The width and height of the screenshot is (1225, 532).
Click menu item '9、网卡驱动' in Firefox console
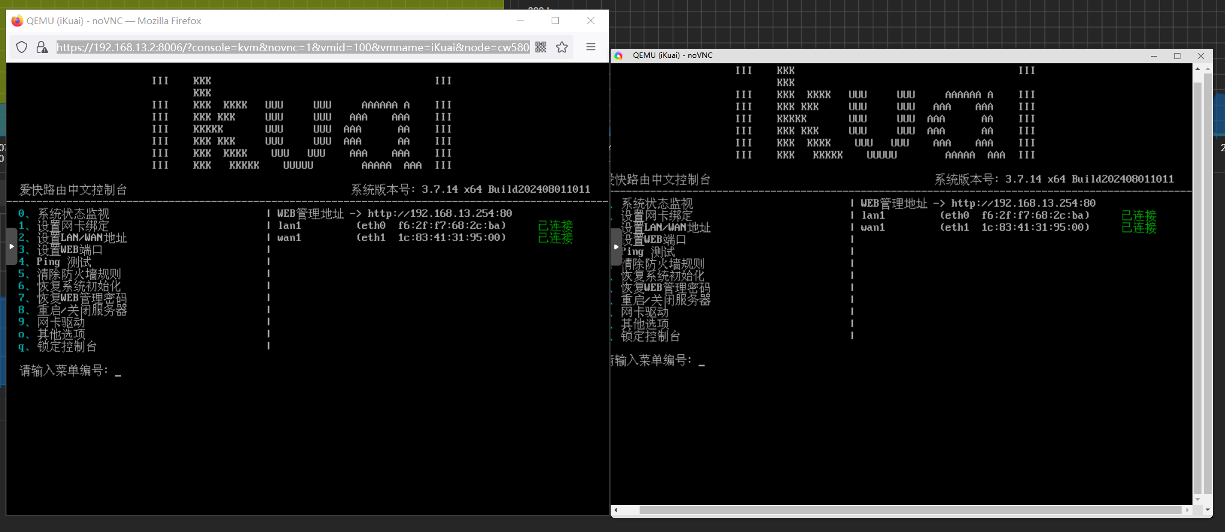pos(52,322)
